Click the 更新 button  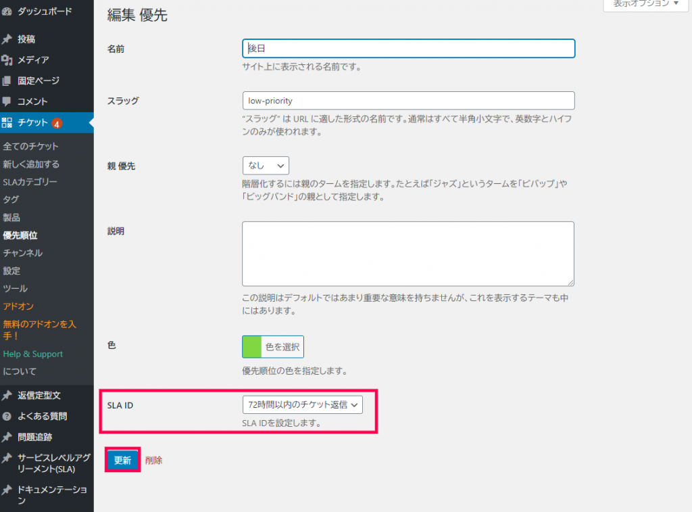[x=123, y=461]
